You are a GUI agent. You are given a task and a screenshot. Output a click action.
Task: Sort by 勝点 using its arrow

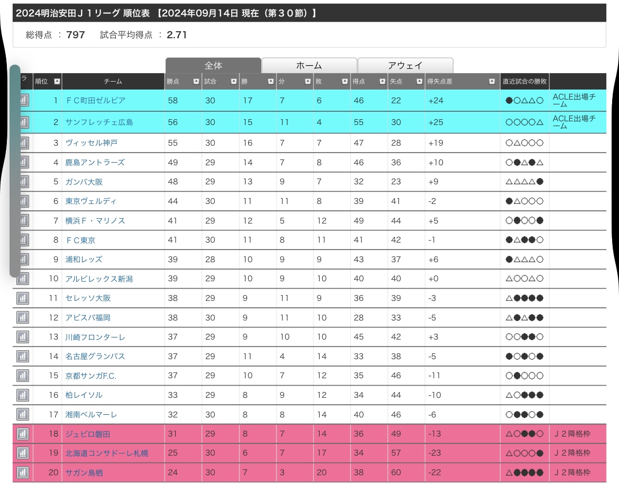coord(196,82)
